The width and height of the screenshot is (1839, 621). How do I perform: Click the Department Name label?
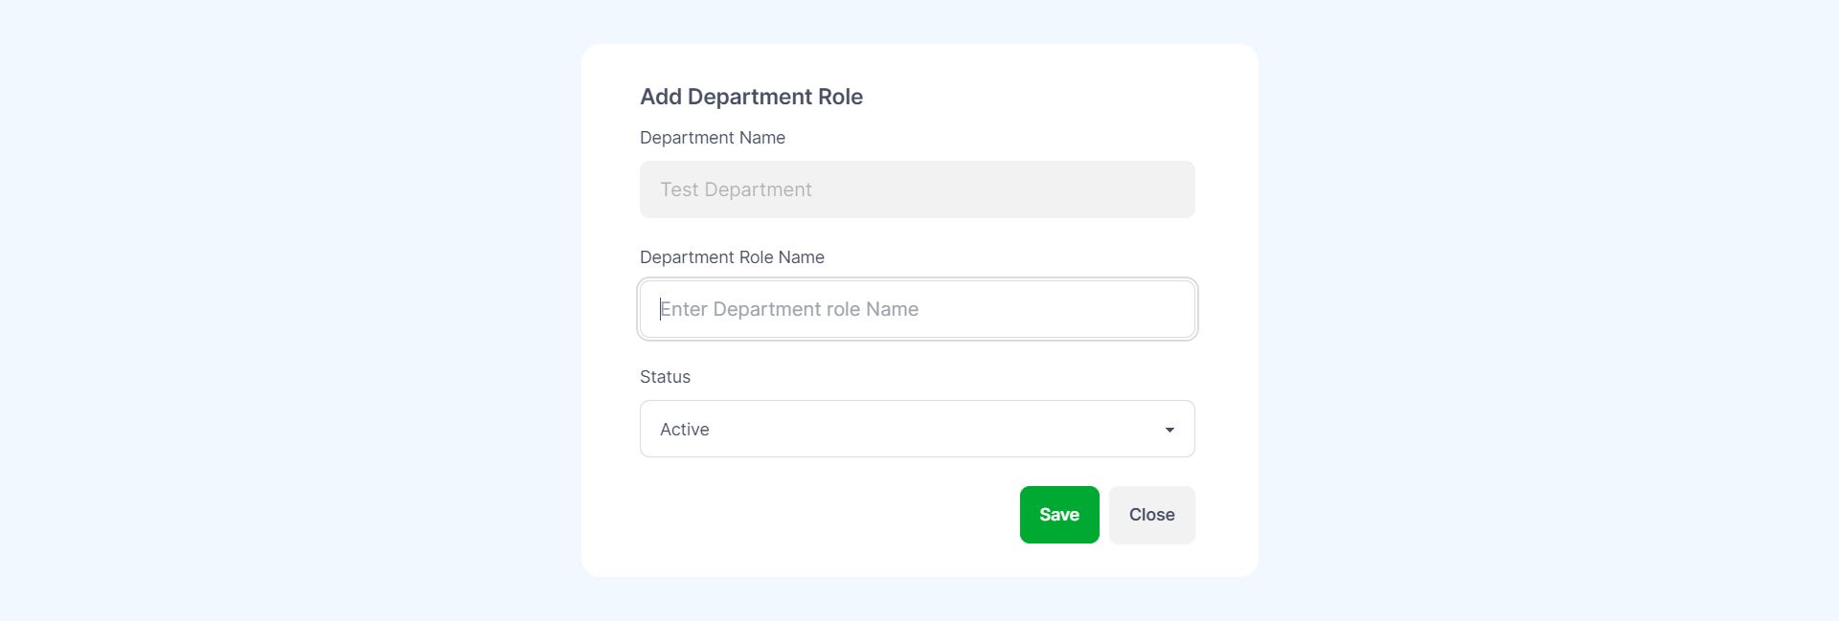pyautogui.click(x=712, y=137)
